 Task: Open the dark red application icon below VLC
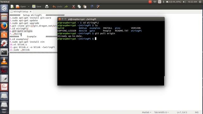tap(4, 70)
